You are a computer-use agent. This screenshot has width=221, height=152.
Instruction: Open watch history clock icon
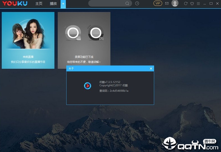(x=137, y=3)
